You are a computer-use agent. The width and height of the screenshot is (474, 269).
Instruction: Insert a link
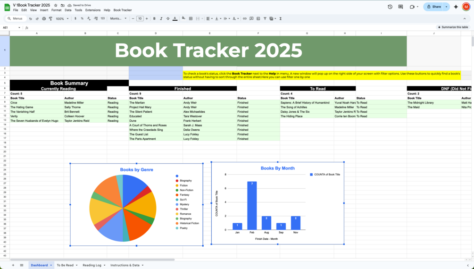245,18
